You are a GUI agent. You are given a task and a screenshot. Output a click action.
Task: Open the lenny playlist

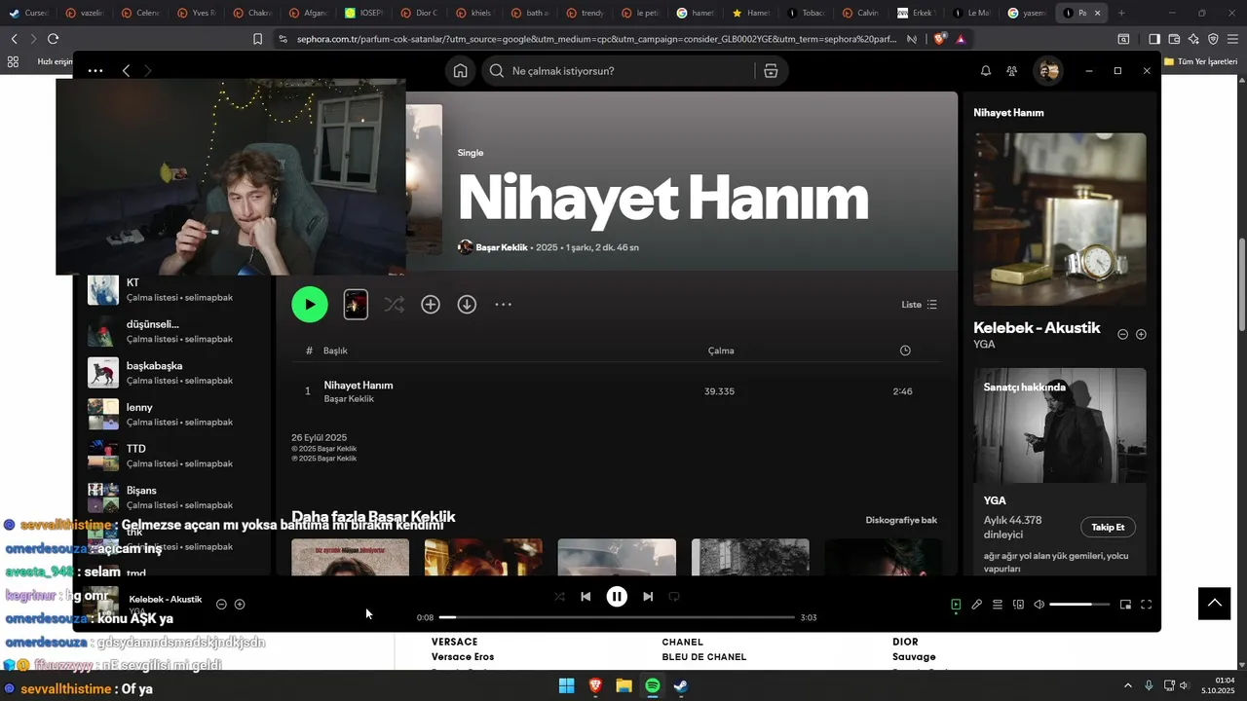[172, 414]
